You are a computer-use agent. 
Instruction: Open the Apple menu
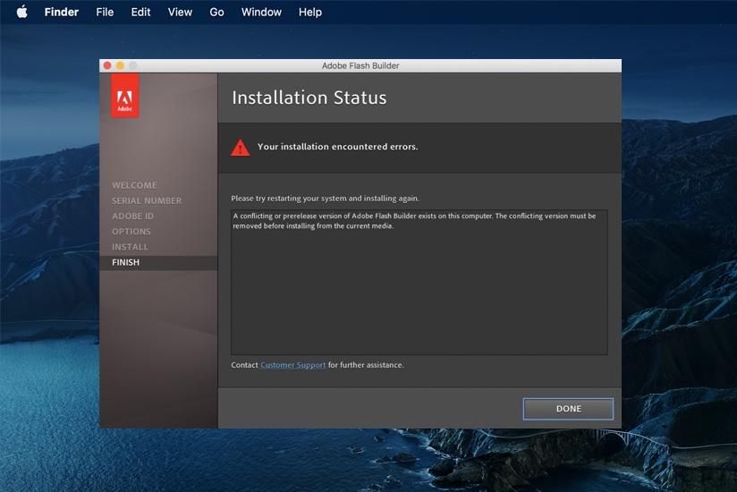pos(22,12)
